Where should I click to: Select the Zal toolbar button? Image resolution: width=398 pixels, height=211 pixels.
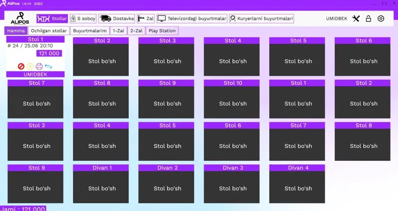[x=146, y=18]
